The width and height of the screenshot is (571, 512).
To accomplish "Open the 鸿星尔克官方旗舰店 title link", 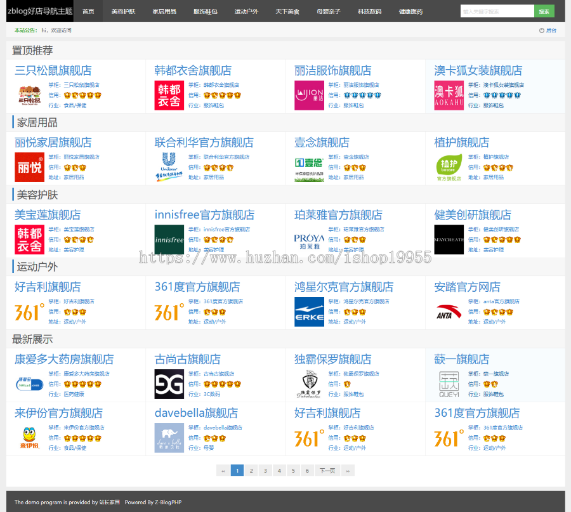I will 344,287.
